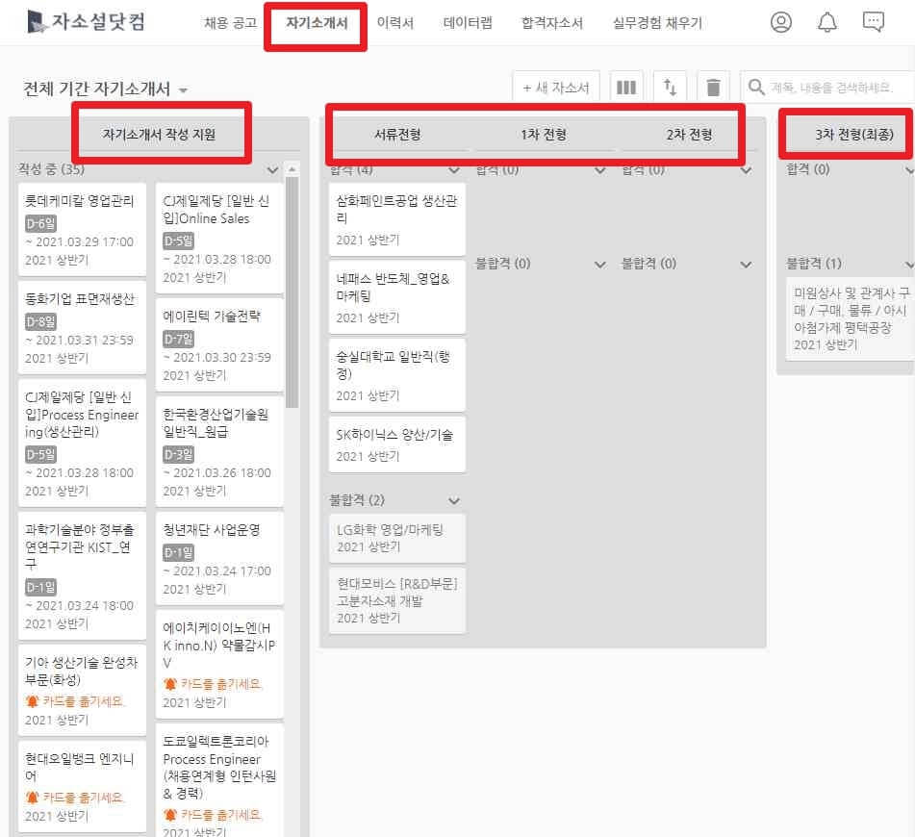Toggle the 1차 전형 합격 (0) chevron
The image size is (915, 837).
point(599,170)
